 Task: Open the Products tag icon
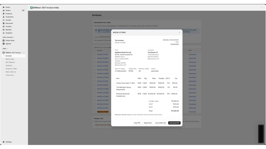(4, 14)
